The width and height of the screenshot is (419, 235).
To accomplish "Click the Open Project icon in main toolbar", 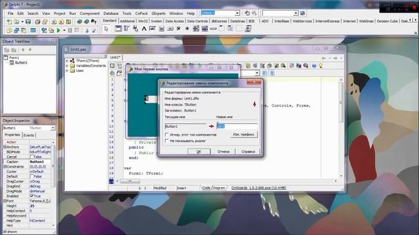I will pos(45,22).
